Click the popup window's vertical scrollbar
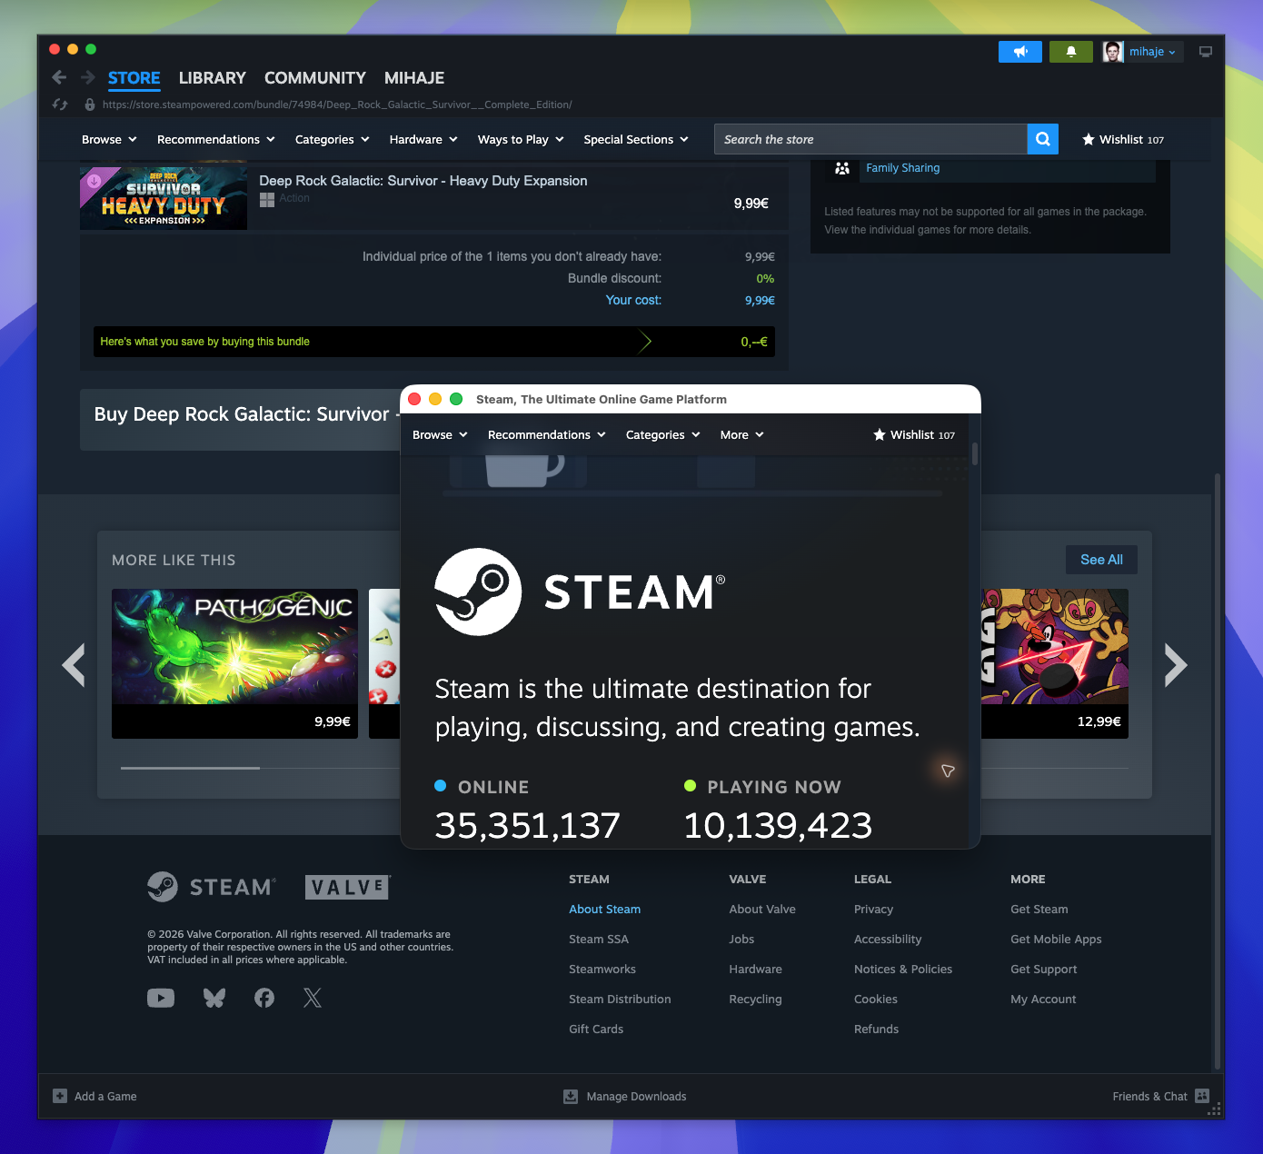Image resolution: width=1263 pixels, height=1154 pixels. click(x=975, y=453)
